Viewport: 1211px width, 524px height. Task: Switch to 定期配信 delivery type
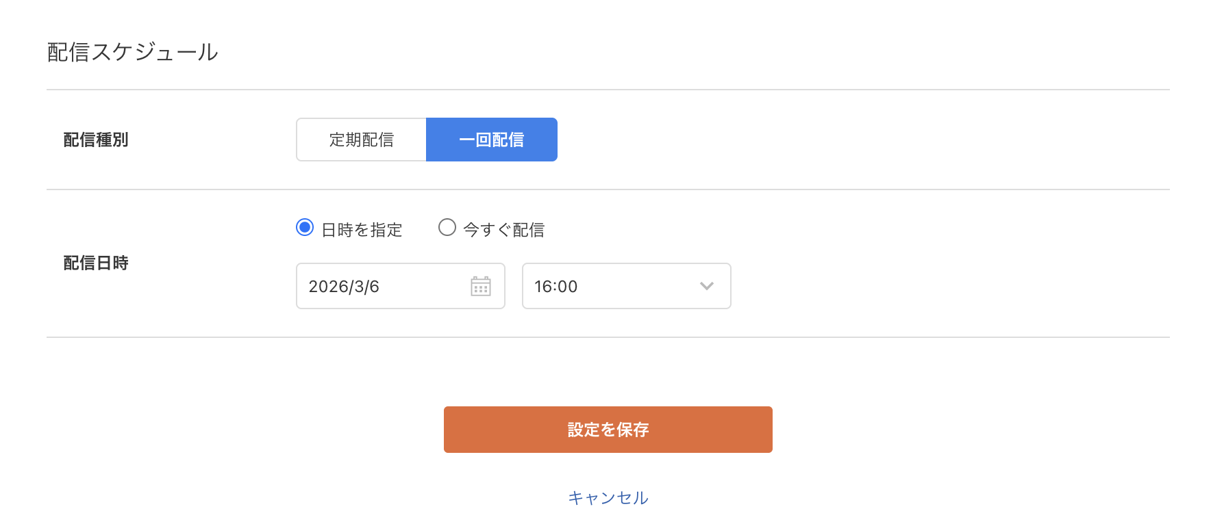click(x=361, y=140)
